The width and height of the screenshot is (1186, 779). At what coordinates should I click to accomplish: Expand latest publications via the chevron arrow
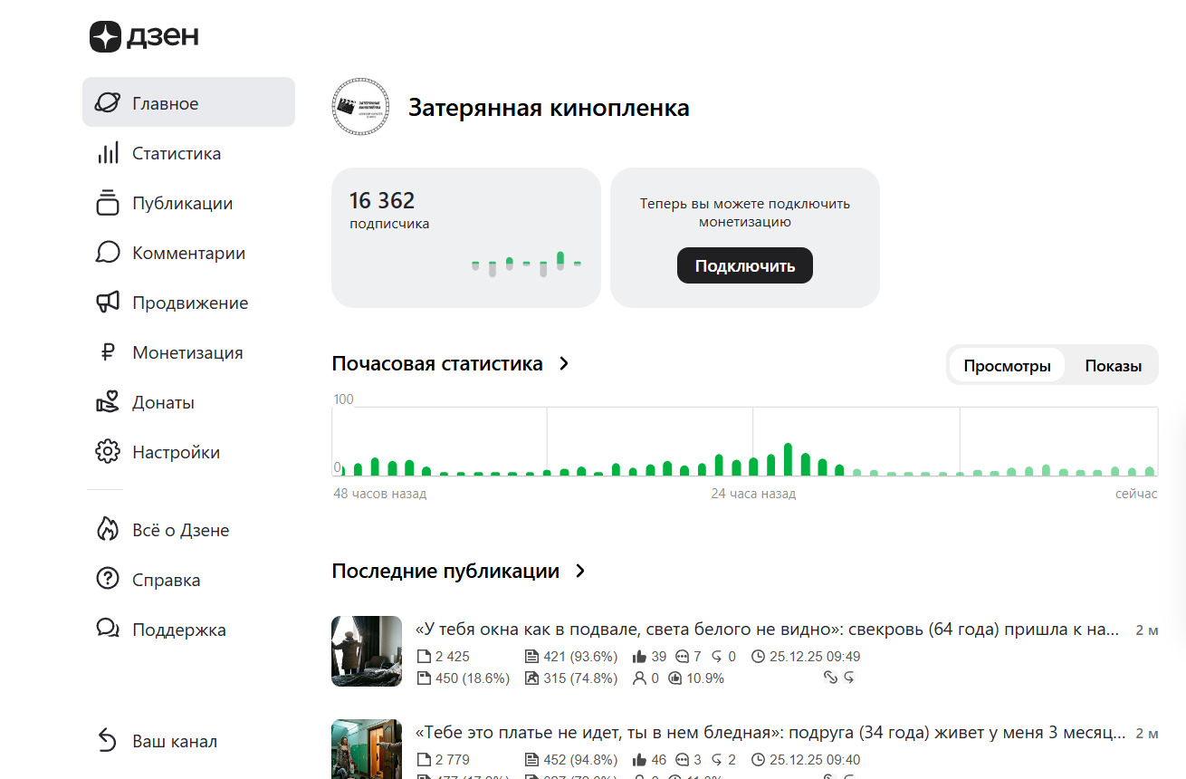(x=580, y=572)
